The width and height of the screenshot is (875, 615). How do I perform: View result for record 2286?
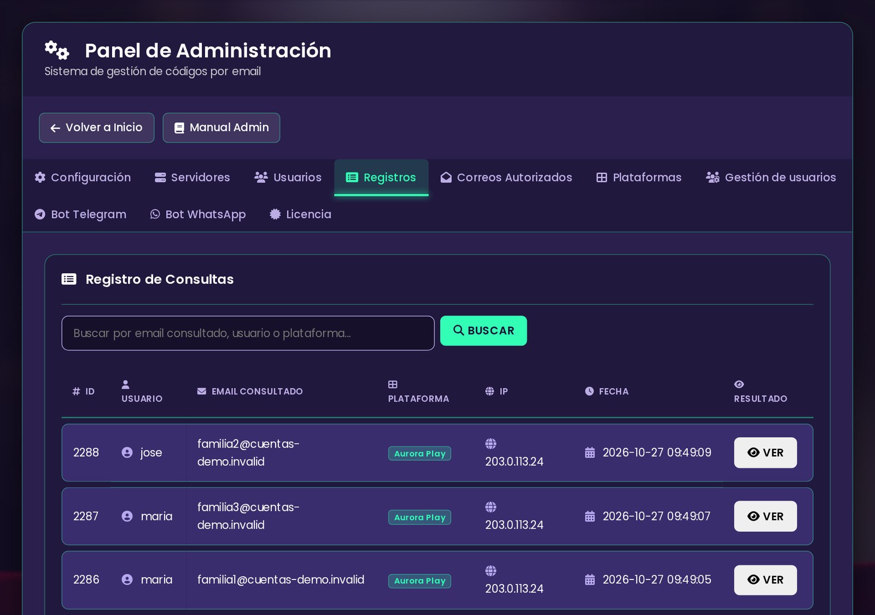tap(765, 579)
